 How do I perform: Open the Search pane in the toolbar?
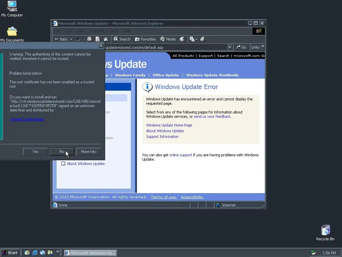122,39
